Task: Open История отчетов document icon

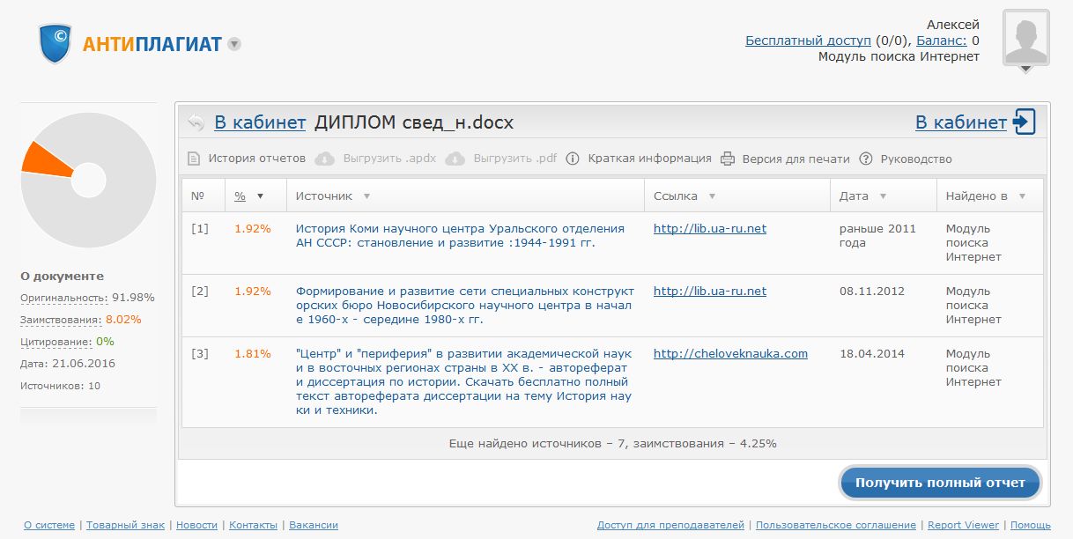Action: point(194,159)
